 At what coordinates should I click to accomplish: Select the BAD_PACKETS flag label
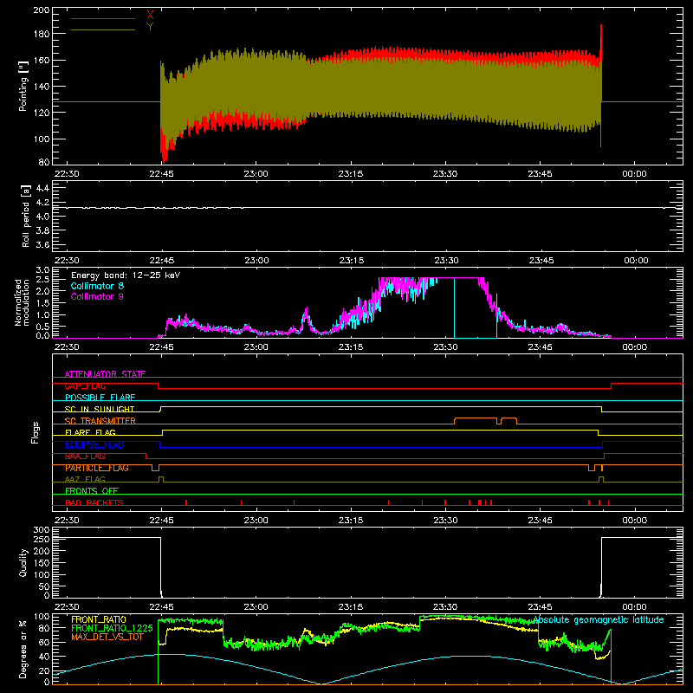94,502
